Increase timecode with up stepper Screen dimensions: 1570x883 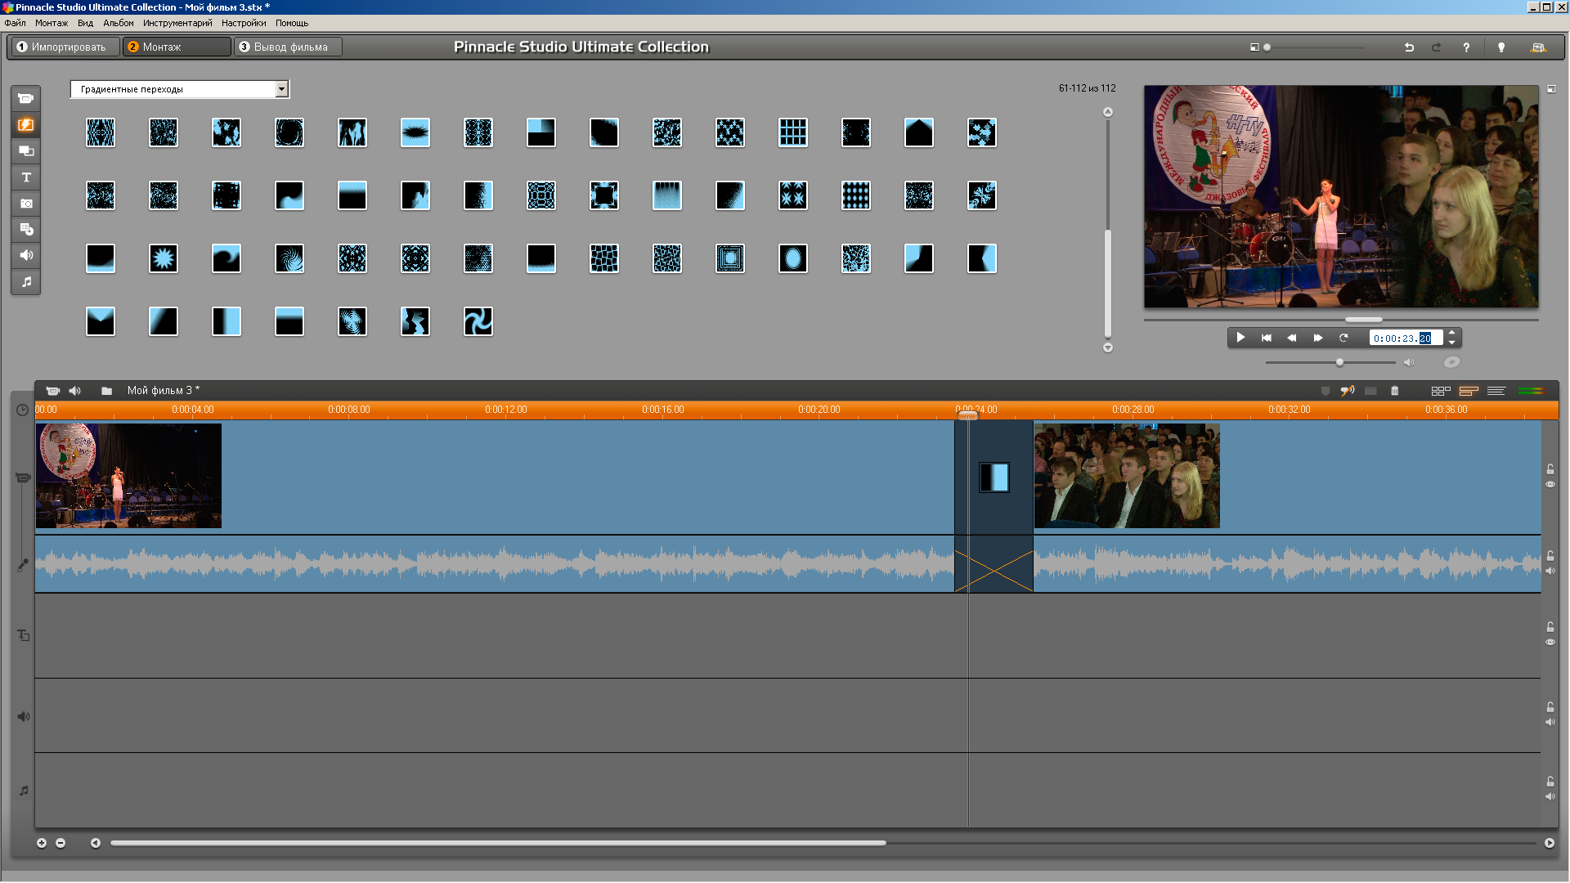coord(1451,333)
